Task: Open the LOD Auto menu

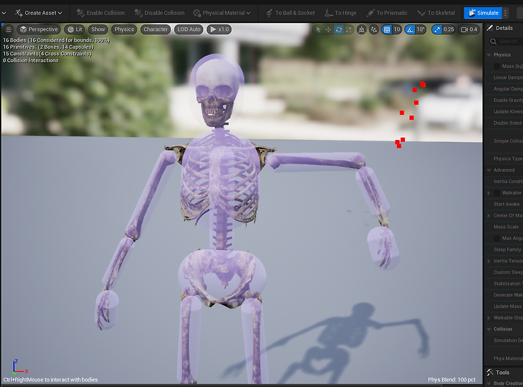Action: pyautogui.click(x=189, y=30)
